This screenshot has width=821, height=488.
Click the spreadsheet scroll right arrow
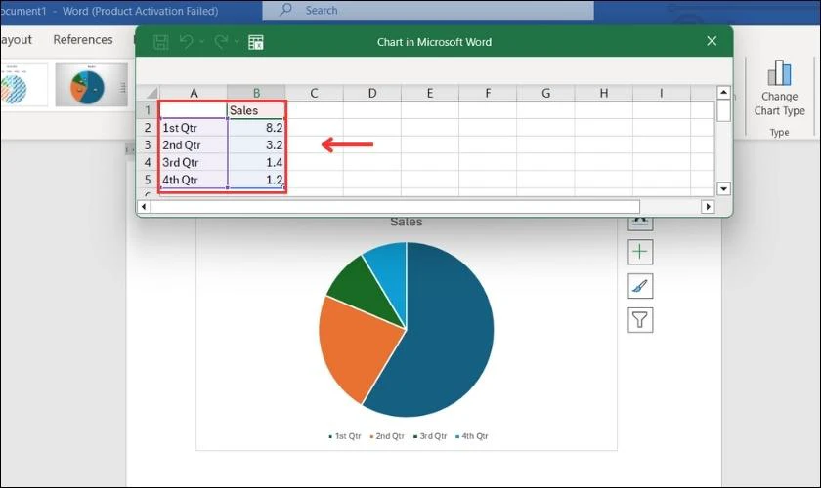pos(708,207)
